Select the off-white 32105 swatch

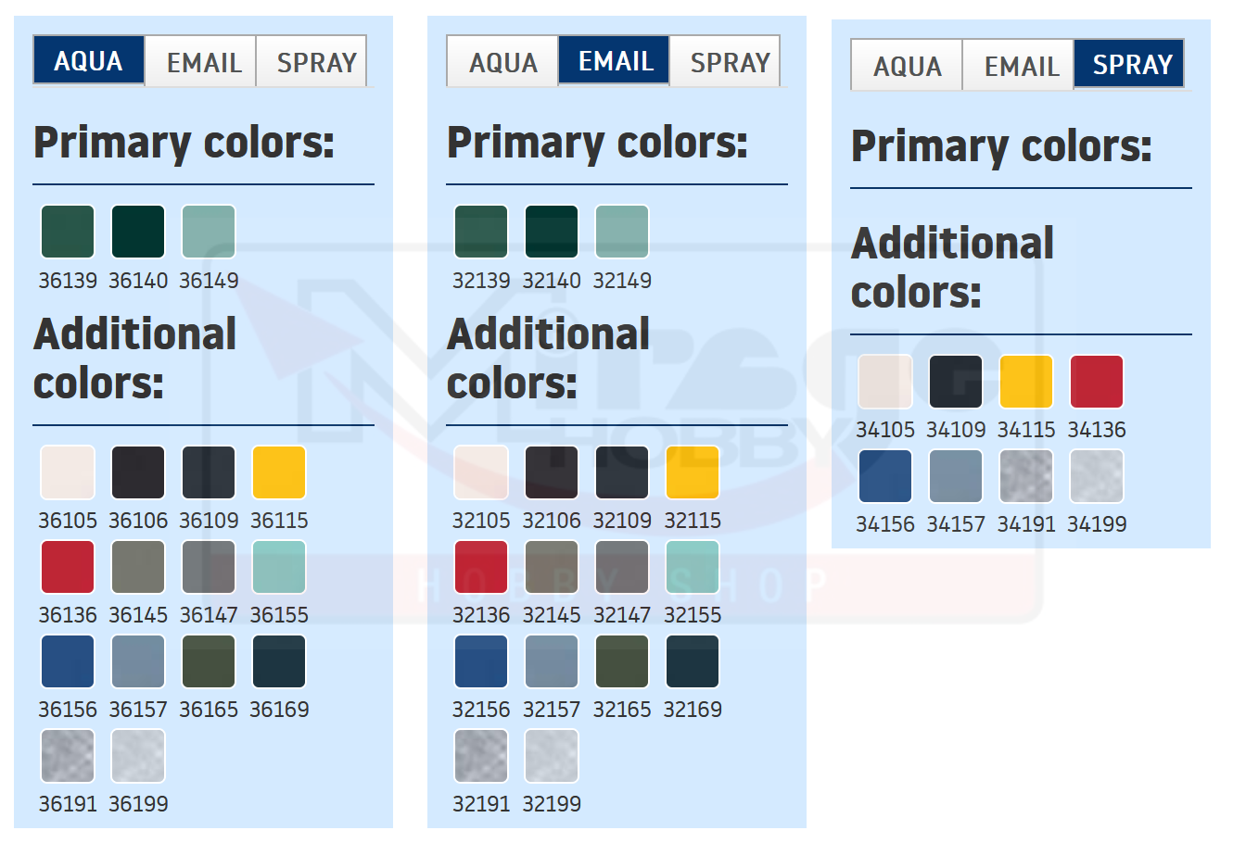click(481, 472)
